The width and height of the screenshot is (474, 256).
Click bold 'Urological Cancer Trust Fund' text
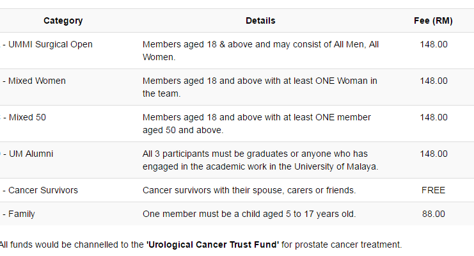212,244
